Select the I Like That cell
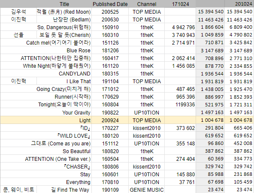Viewport: 254px width, 193px height. (x=64, y=81)
